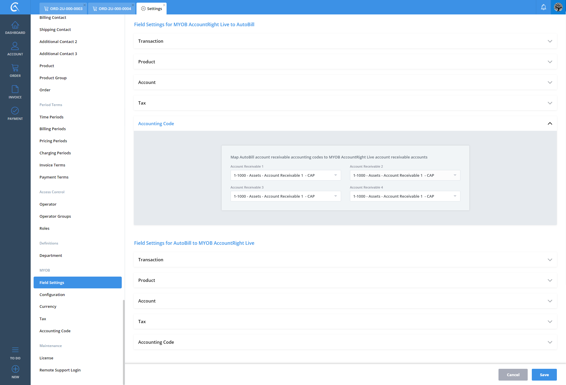
Task: Go to the Account person icon
Action: click(15, 46)
